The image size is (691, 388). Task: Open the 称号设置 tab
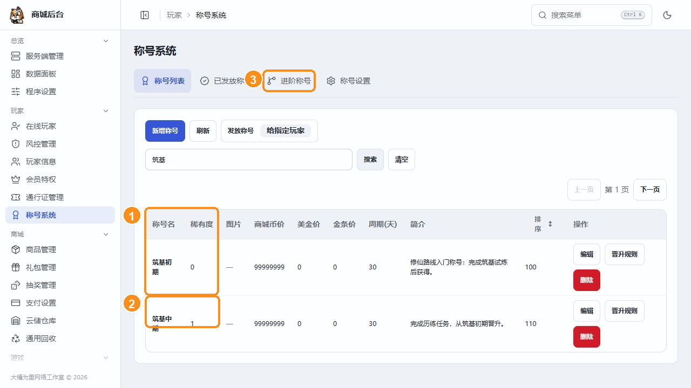349,81
